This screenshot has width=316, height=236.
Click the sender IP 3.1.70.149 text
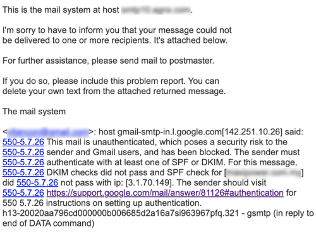tap(149, 182)
